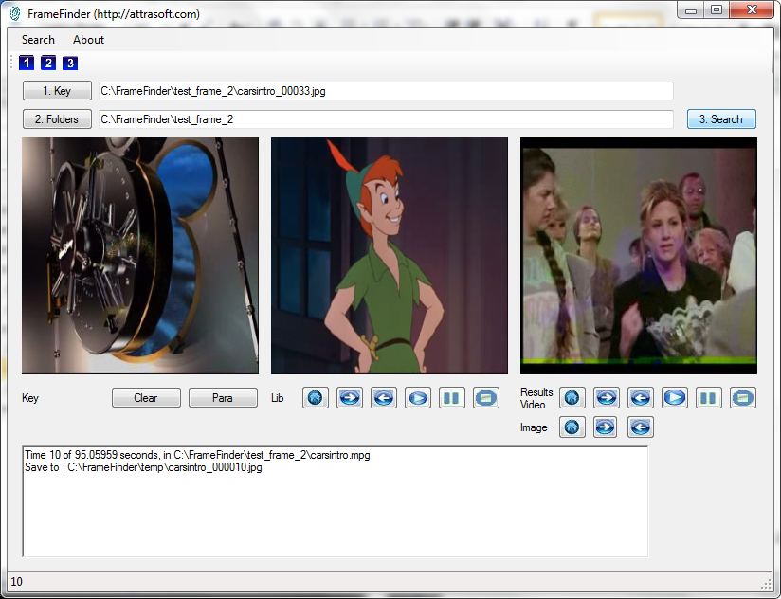Click the 'Key' label below the key image

tap(30, 398)
